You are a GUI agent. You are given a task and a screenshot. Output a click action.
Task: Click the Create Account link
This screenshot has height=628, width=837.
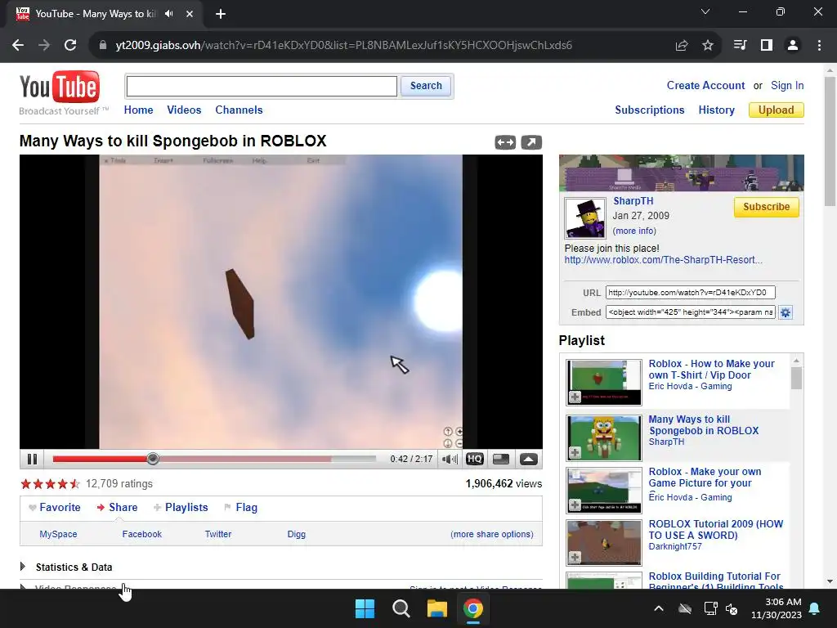point(705,85)
